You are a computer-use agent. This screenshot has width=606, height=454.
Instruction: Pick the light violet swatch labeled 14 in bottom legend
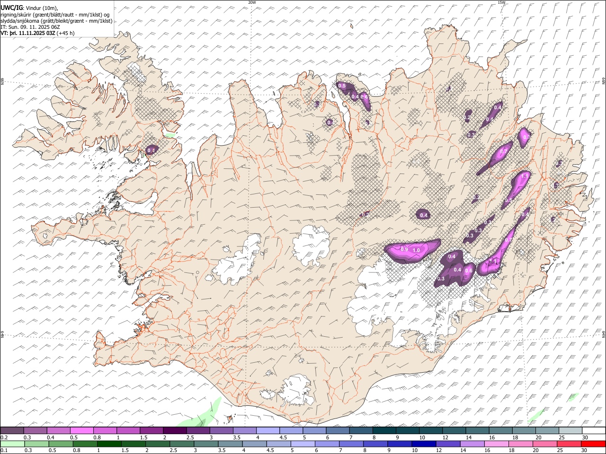pos(472,444)
